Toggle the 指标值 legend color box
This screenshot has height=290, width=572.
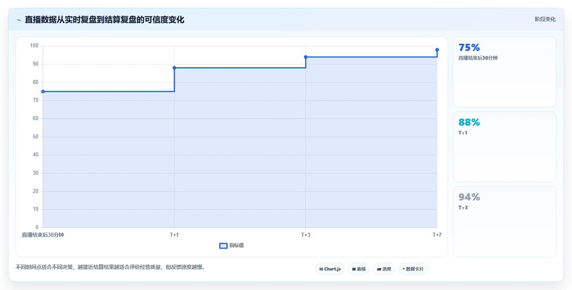click(x=223, y=245)
